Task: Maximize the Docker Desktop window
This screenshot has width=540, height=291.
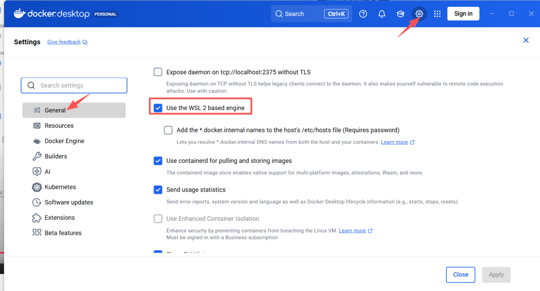Action: pos(511,13)
